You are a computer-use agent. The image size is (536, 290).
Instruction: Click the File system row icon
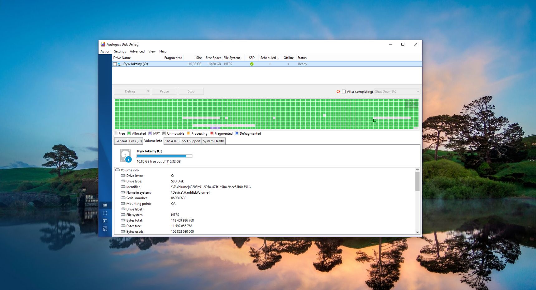click(123, 215)
